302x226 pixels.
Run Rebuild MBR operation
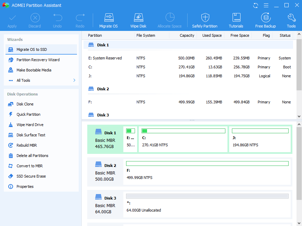(x=26, y=145)
